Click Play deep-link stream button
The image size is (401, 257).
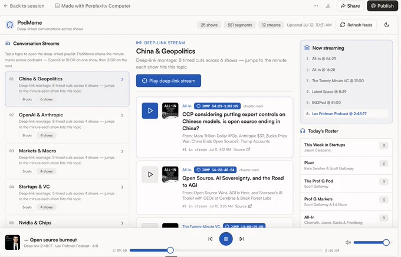(x=169, y=81)
